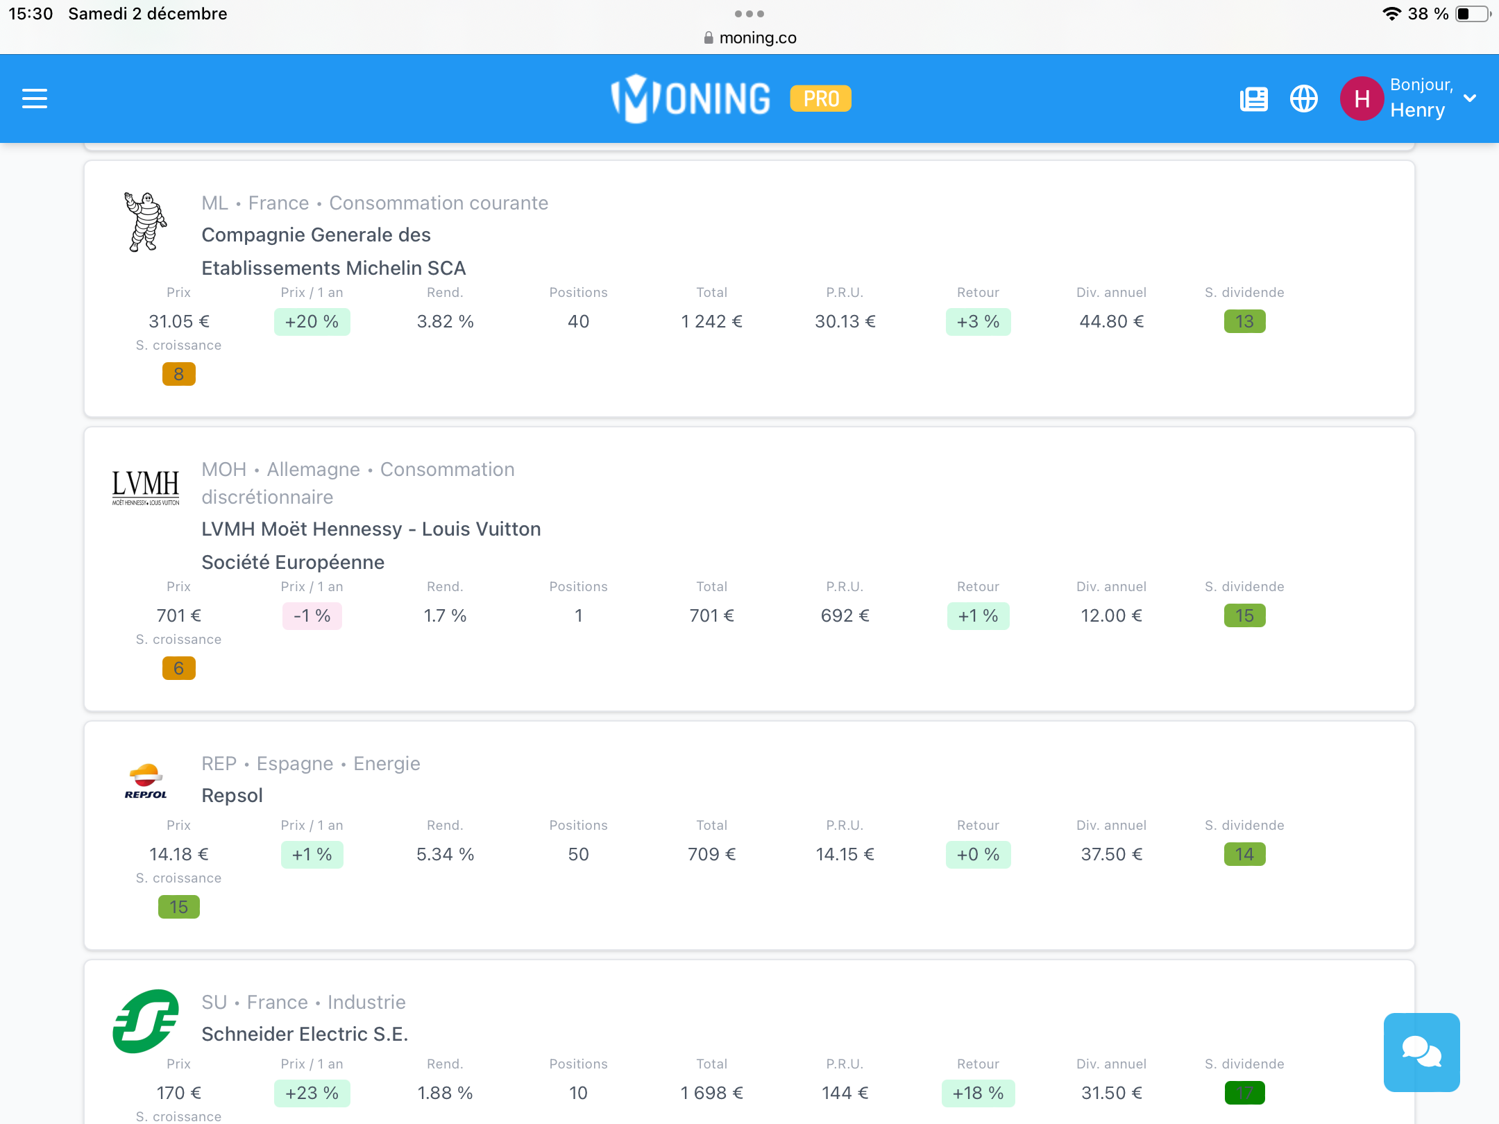This screenshot has height=1124, width=1499.
Task: Open the language globe icon
Action: point(1304,99)
